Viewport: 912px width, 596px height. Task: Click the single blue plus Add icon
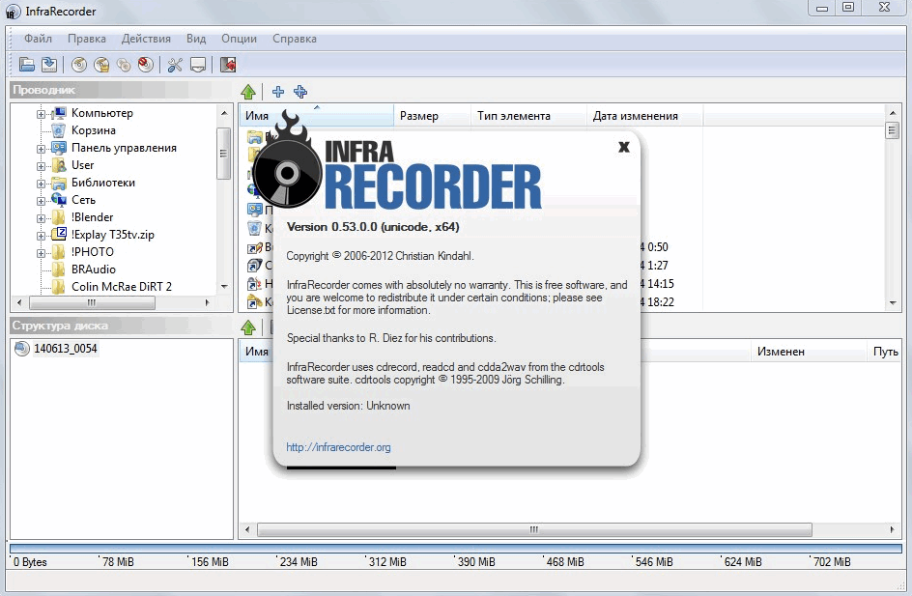[278, 92]
